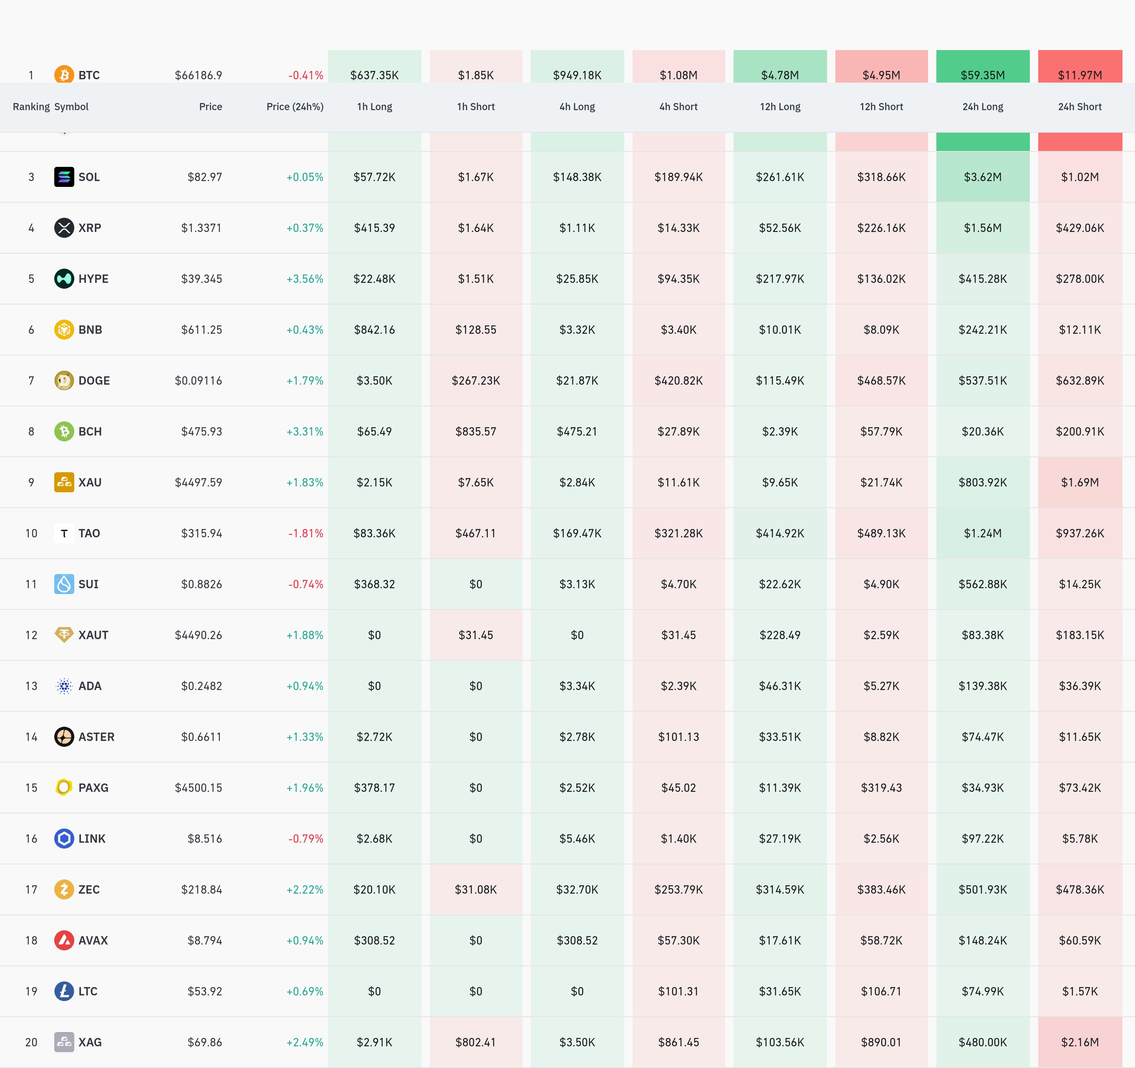Click the Chainlink LINK icon

coord(64,839)
